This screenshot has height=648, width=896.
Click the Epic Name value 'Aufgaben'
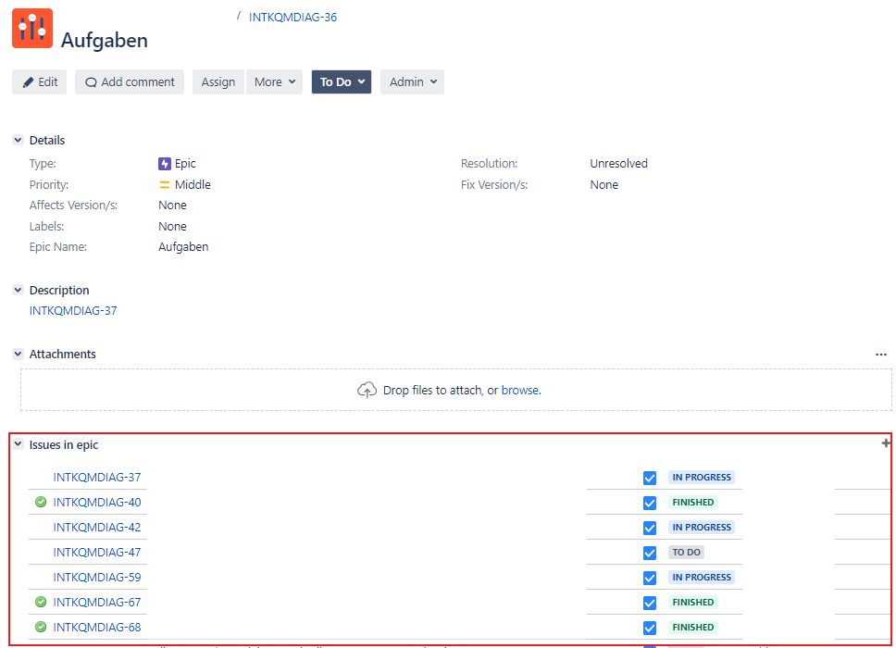183,247
